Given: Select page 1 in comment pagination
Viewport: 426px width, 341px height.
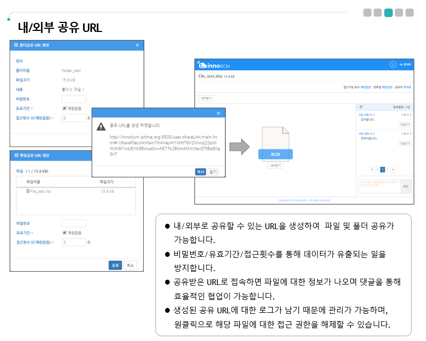Looking at the screenshot, I should (x=382, y=169).
